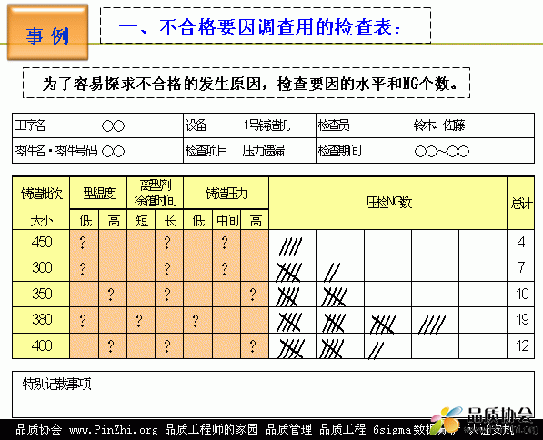Click the four-stroke tally in the 380 row
Image resolution: width=543 pixels, height=440 pixels.
[432, 325]
